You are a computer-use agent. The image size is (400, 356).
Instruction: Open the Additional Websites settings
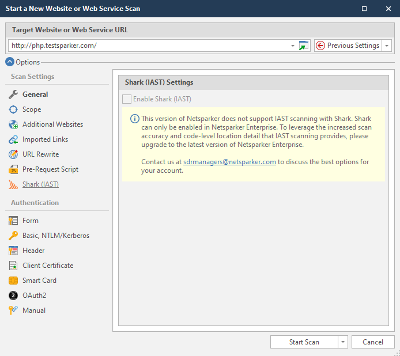pyautogui.click(x=53, y=124)
